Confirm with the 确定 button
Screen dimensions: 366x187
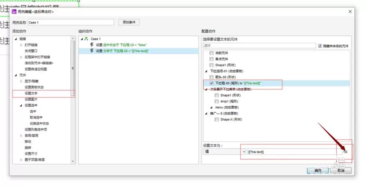coord(318,170)
